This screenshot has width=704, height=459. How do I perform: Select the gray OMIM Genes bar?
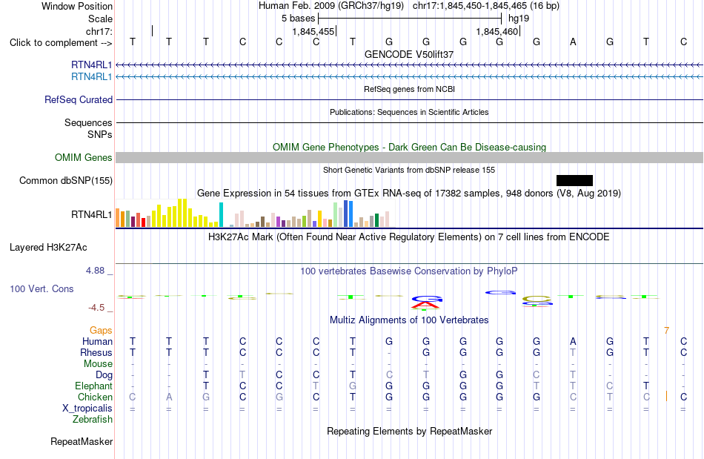click(409, 158)
